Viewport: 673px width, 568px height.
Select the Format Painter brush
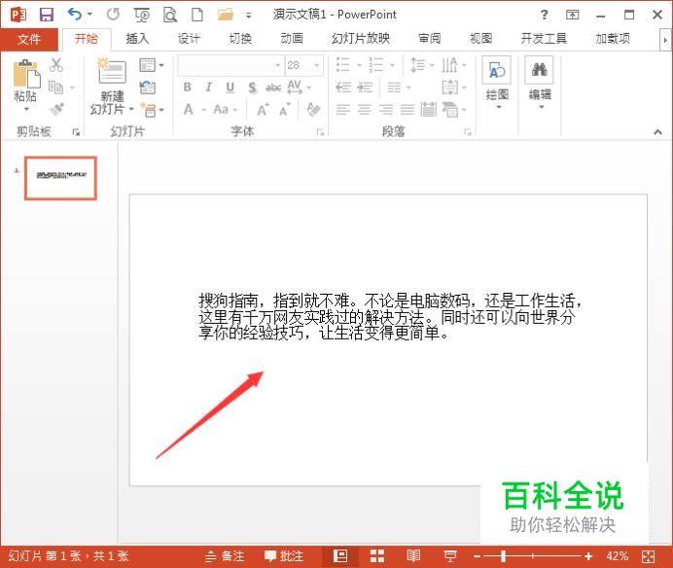56,109
